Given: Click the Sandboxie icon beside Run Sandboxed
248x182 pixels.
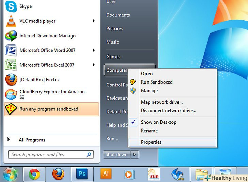Looking at the screenshot, I should coord(133,82).
